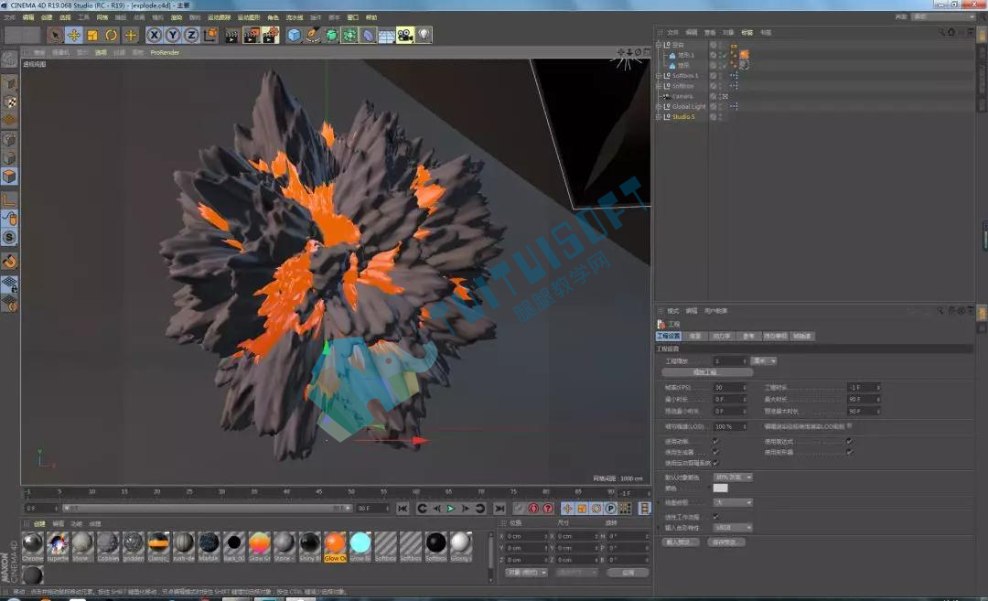
Task: Expand the Studio S object in tree
Action: click(x=659, y=116)
